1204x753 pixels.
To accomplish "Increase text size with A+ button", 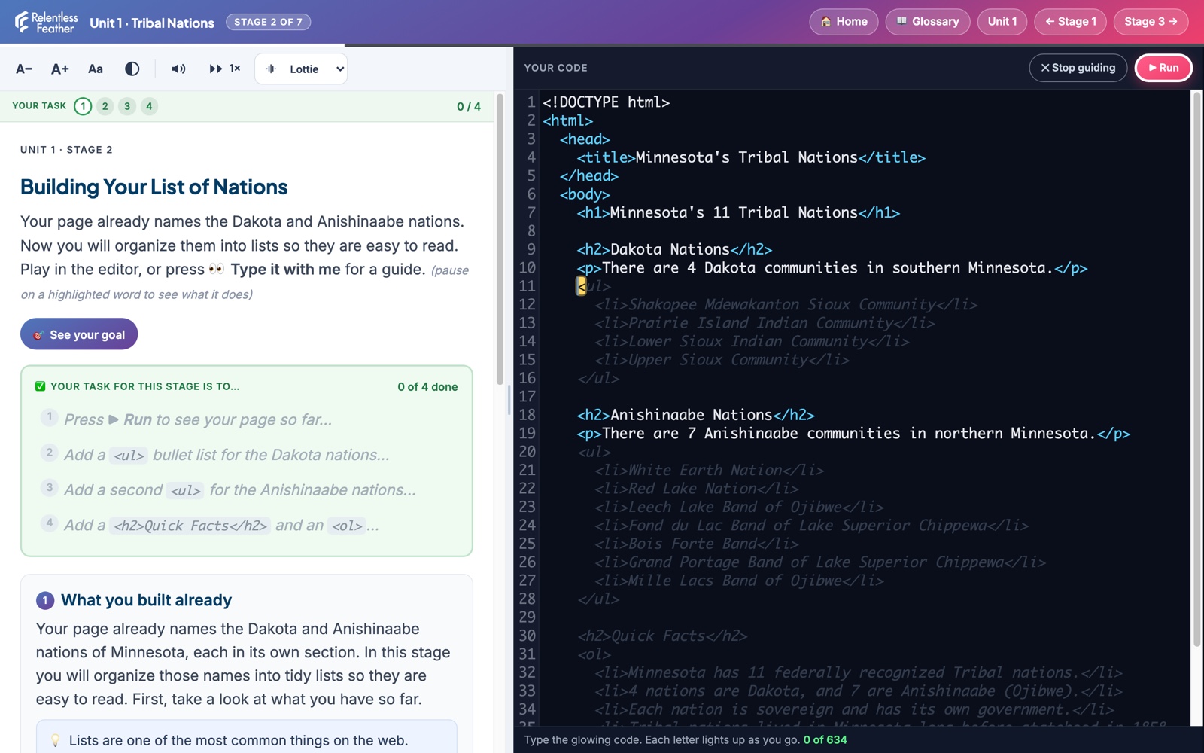I will tap(60, 69).
